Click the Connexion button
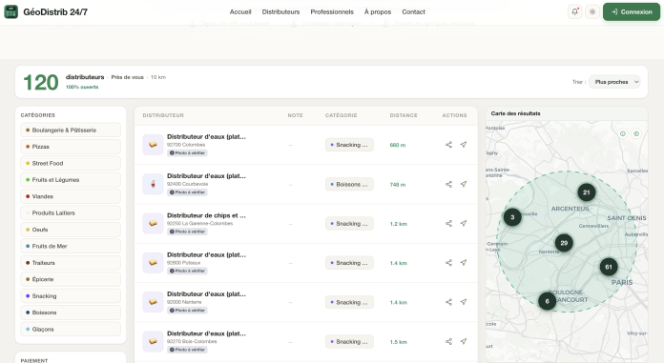664x363 pixels. pyautogui.click(x=632, y=11)
